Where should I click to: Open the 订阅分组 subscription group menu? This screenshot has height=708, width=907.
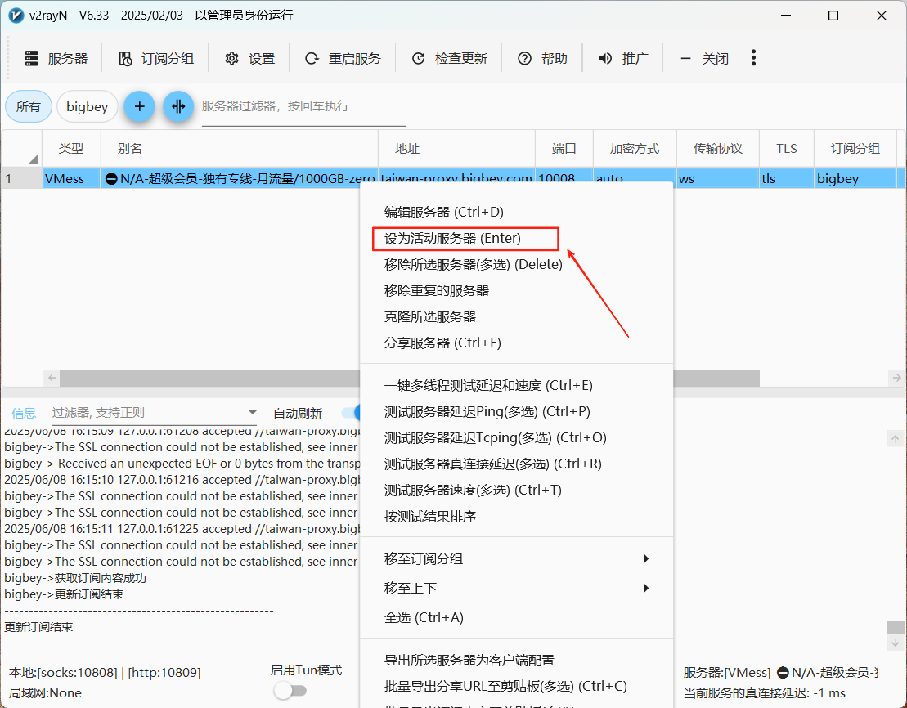(x=156, y=59)
